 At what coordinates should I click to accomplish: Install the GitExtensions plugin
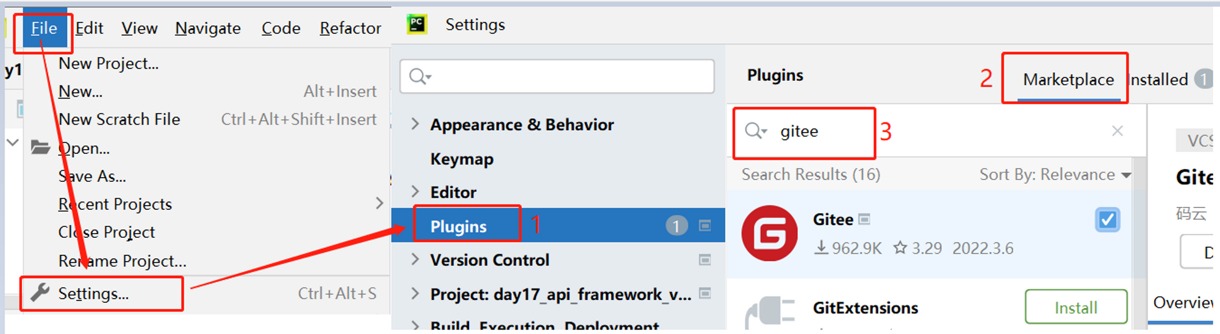pyautogui.click(x=1075, y=307)
